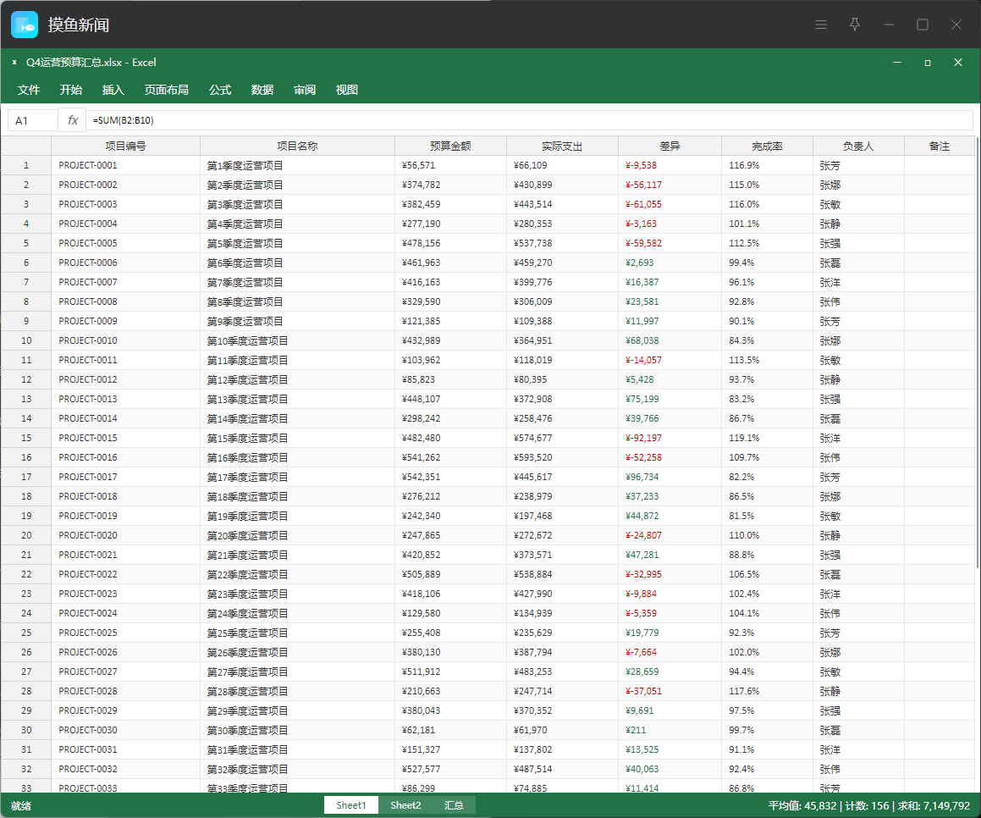Select empty 备注 cell in PROJECT-0003 row
The height and width of the screenshot is (818, 981).
(x=940, y=204)
